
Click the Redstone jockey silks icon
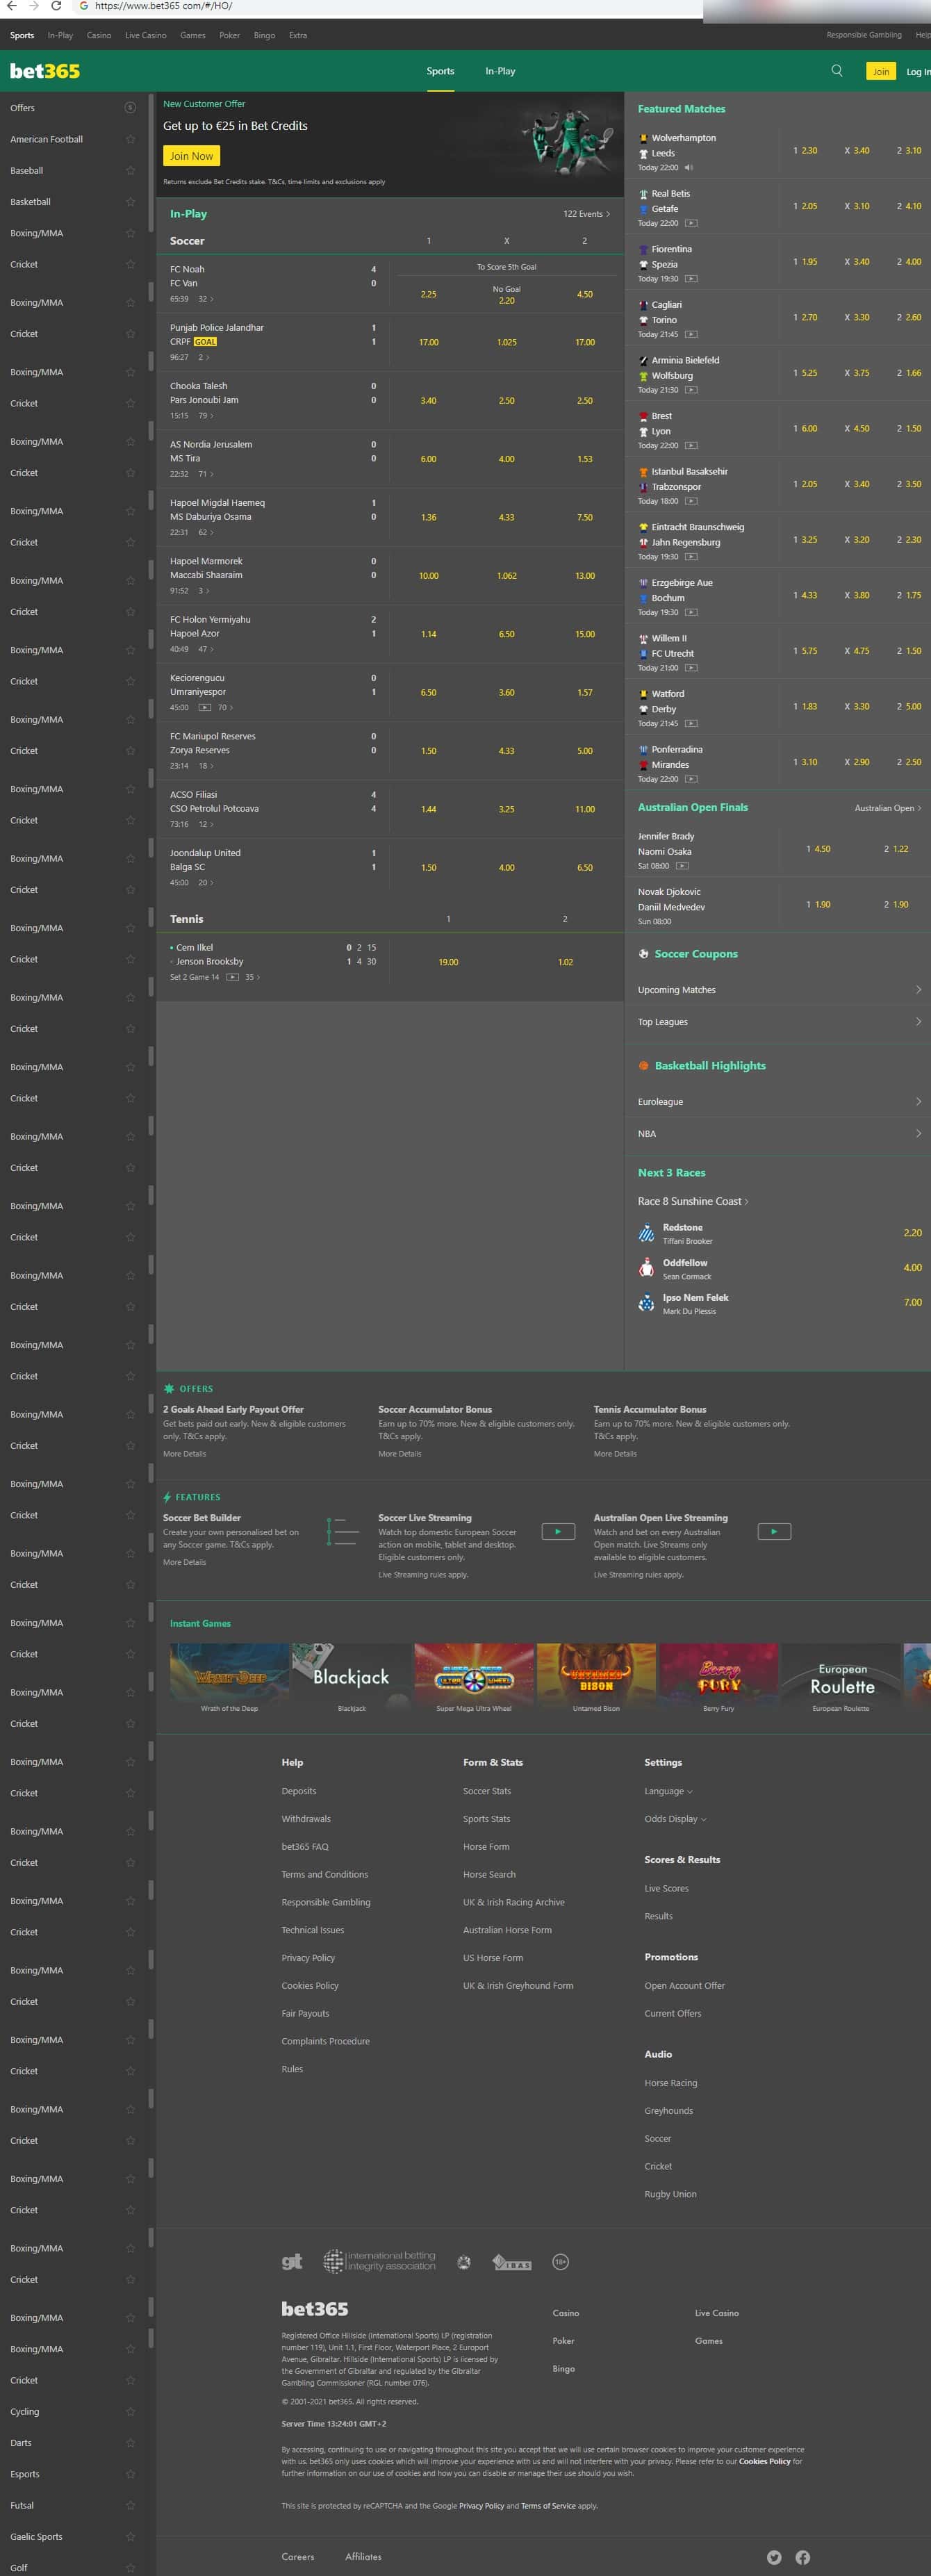pyautogui.click(x=647, y=1233)
